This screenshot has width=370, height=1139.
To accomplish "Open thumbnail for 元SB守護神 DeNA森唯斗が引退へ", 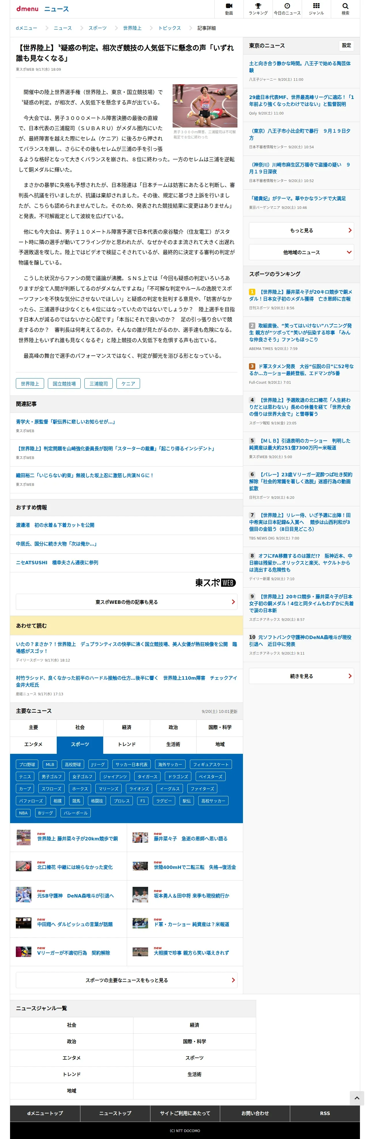I will click(x=23, y=894).
